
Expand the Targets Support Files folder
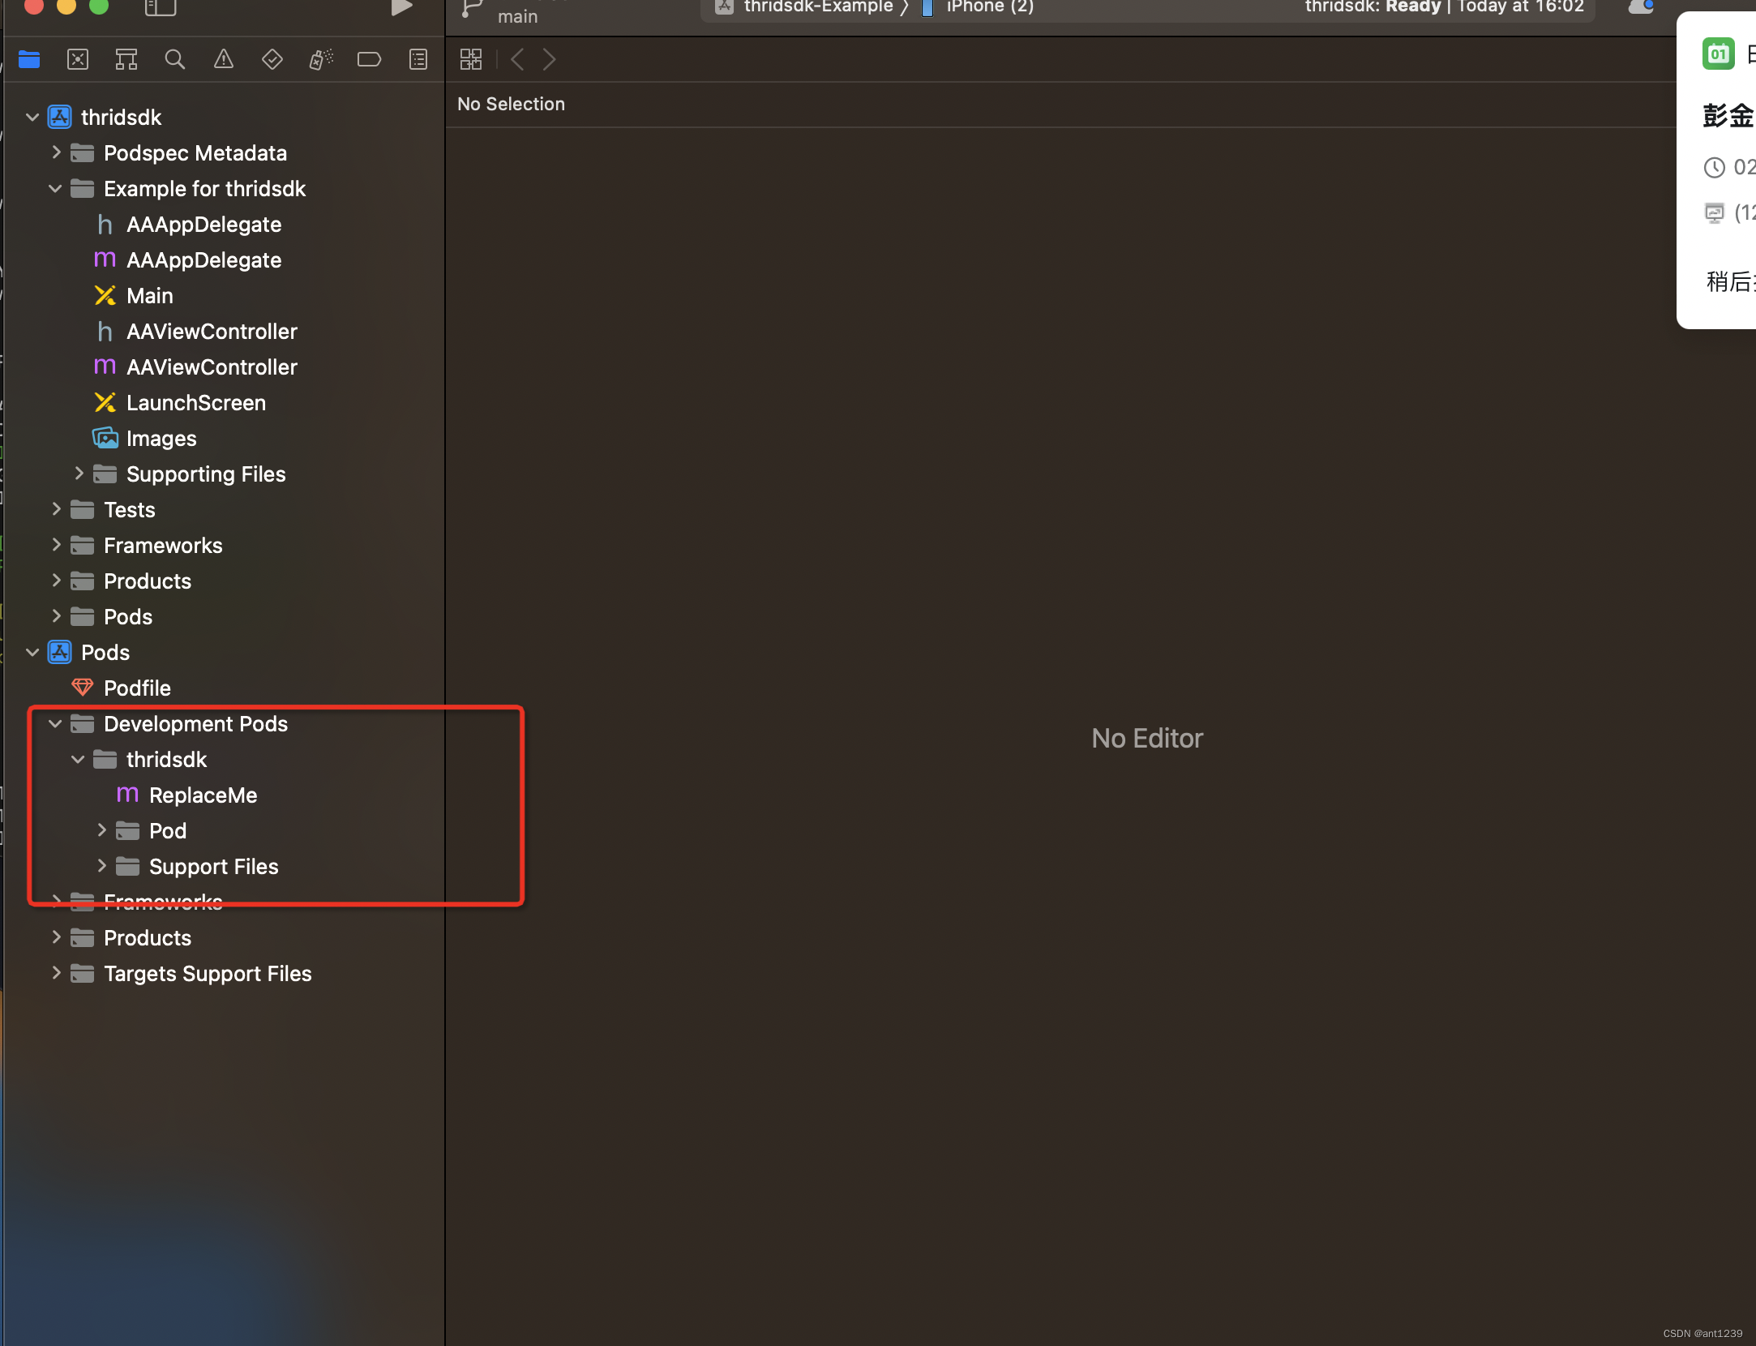click(55, 973)
